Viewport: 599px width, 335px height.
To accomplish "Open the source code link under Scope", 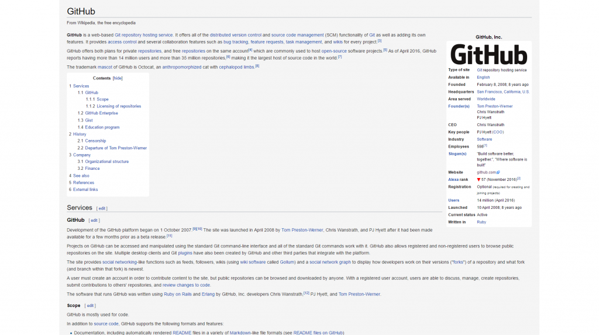I will 106,324.
